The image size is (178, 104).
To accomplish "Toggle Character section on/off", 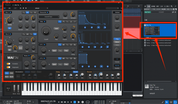I will pyautogui.click(x=47, y=12).
